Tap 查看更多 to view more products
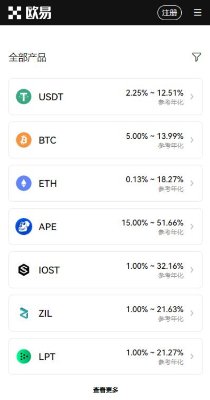This screenshot has height=400, width=210. pyautogui.click(x=106, y=390)
